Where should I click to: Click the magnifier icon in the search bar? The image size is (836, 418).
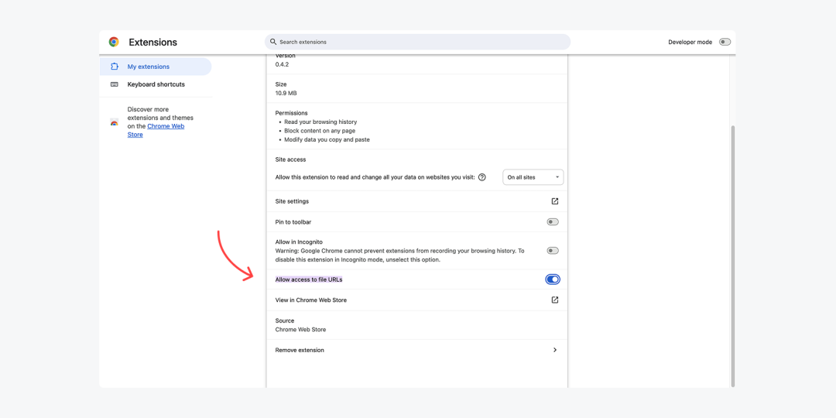click(273, 42)
